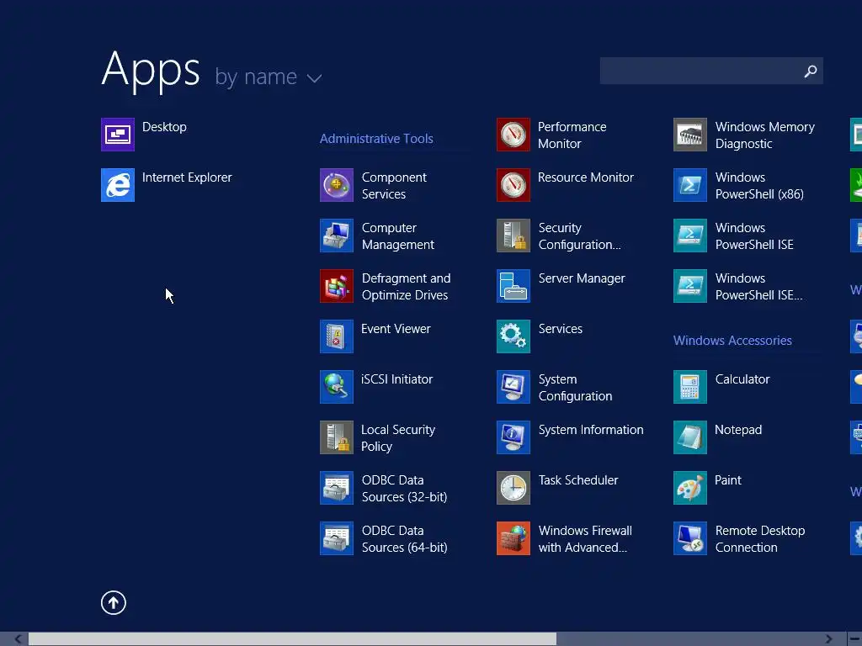This screenshot has height=646, width=862.
Task: Open Security Configuration wizard icon
Action: click(x=513, y=236)
